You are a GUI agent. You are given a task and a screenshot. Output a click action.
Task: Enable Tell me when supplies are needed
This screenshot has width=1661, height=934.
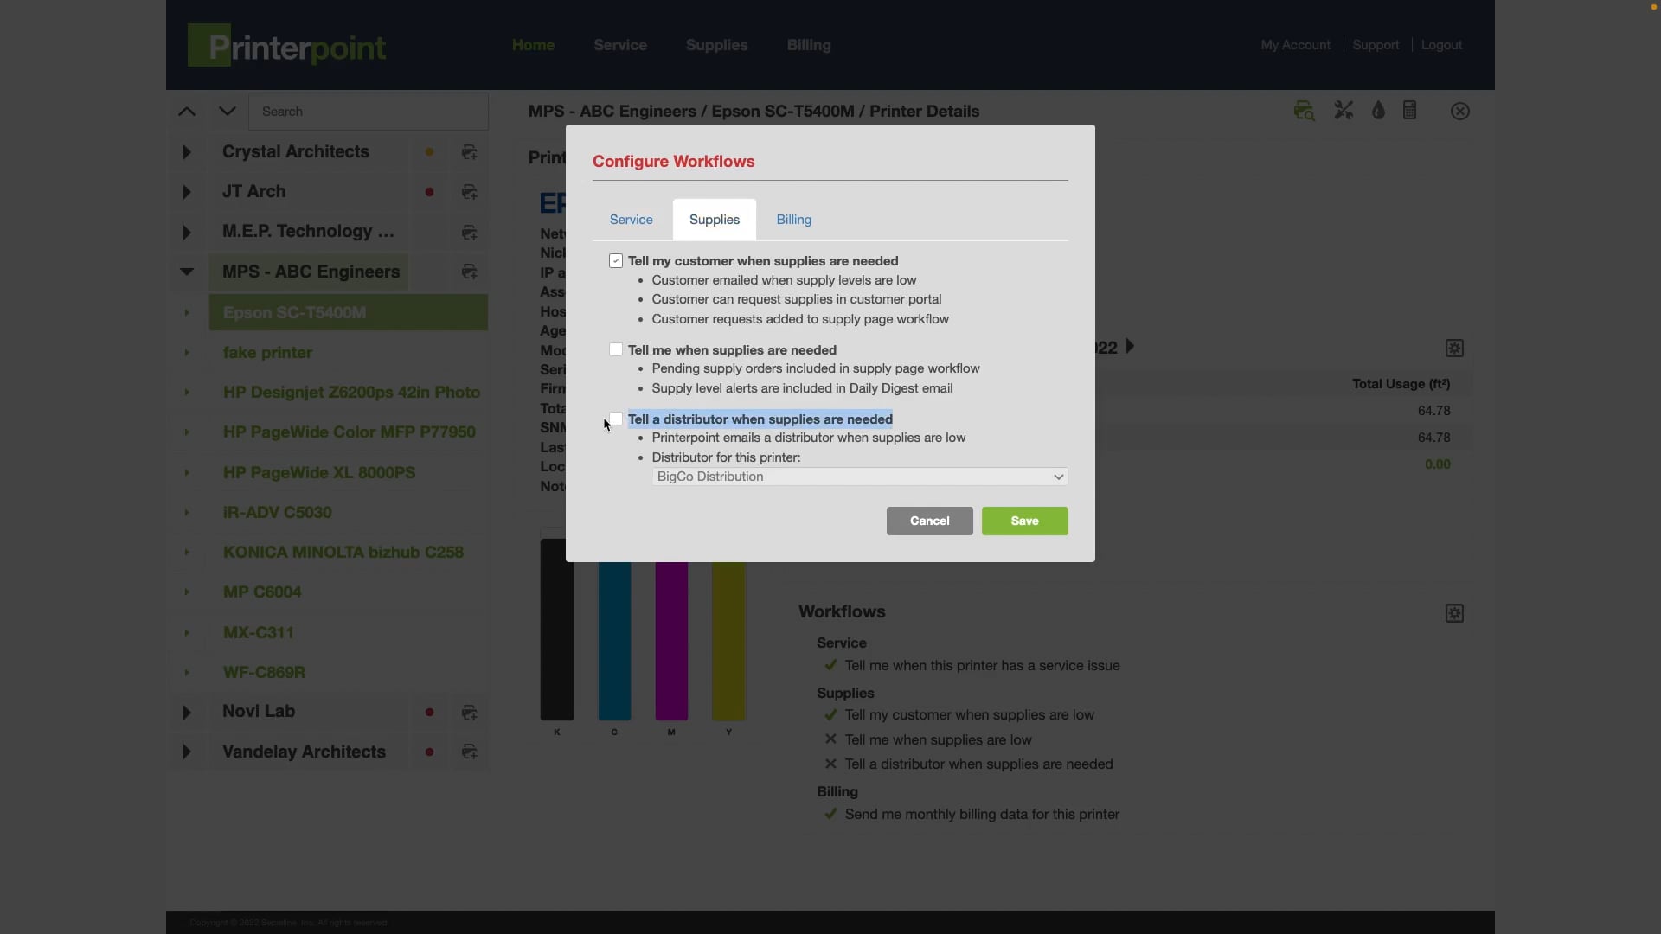(x=616, y=350)
